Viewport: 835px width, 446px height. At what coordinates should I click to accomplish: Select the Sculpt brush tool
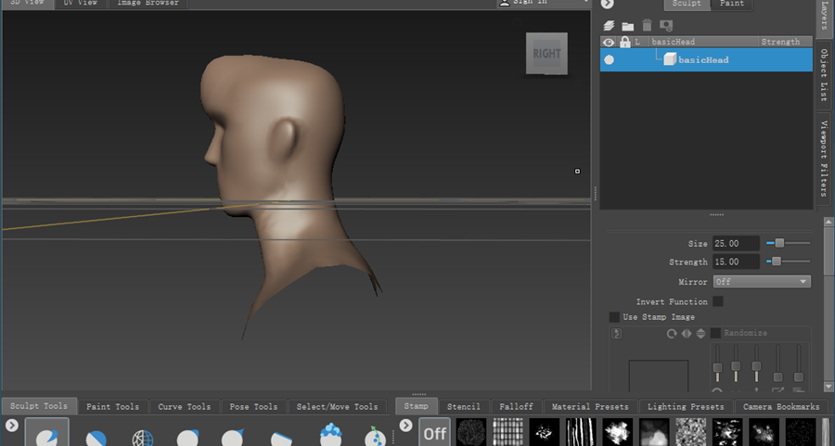(x=47, y=432)
